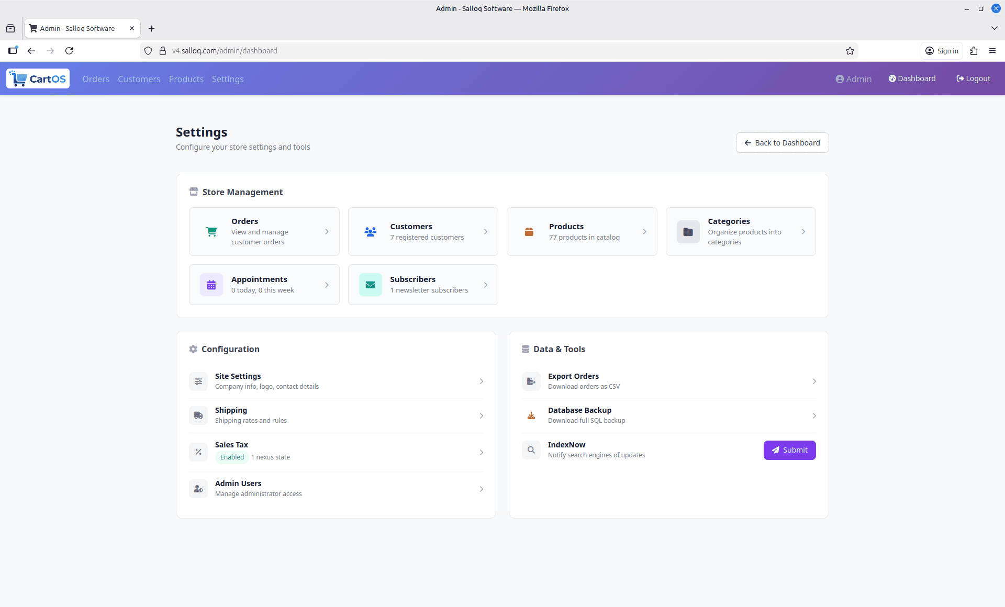Click the Categories folder icon
Screen dimensions: 1005x607
point(688,231)
